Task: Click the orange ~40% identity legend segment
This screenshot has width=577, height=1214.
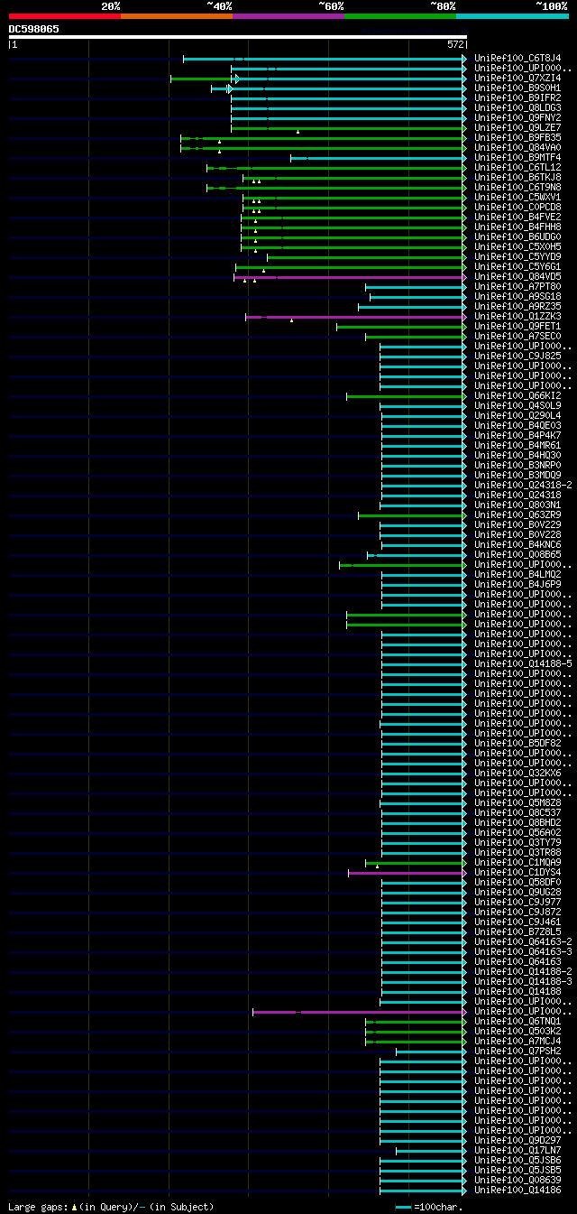Action: coord(176,16)
